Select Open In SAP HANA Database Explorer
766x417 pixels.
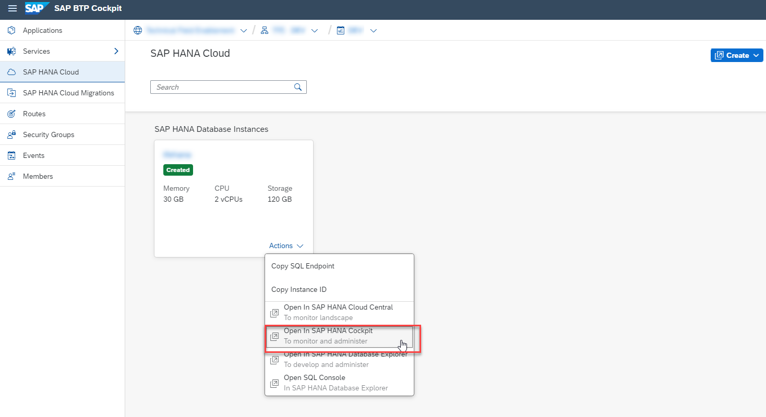pos(339,360)
